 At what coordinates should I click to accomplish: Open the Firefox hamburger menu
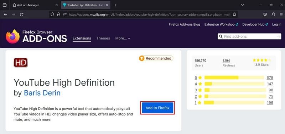tap(281, 15)
